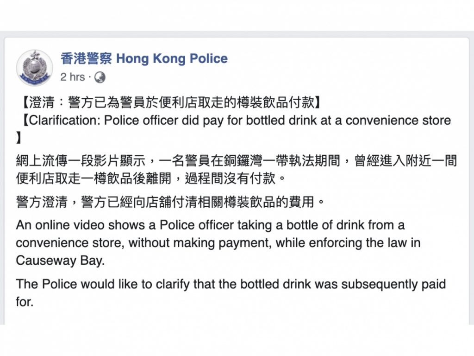The width and height of the screenshot is (474, 356).
Task: Click the gray margin above the post card
Action: [x=237, y=34]
